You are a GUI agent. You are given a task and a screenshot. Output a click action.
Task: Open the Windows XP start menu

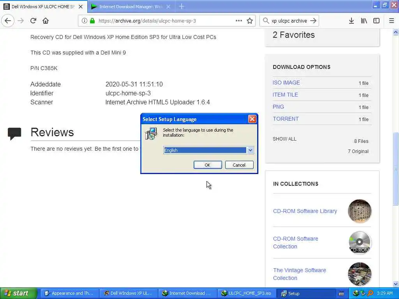point(18,293)
